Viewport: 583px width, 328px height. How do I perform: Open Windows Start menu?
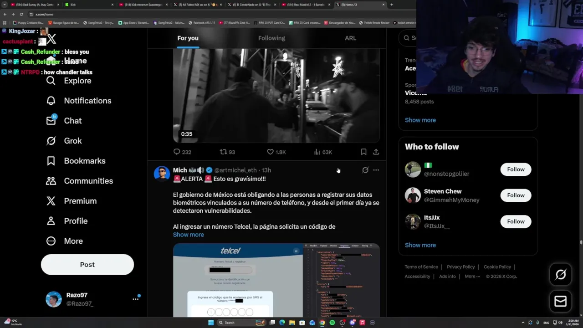pos(211,323)
